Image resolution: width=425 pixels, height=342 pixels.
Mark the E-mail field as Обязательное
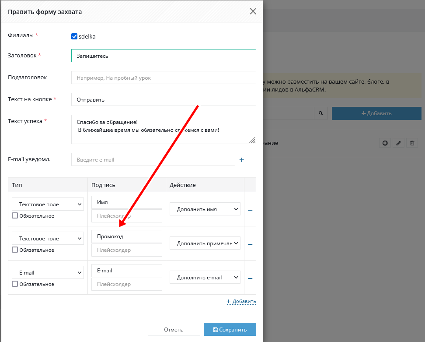pos(15,284)
